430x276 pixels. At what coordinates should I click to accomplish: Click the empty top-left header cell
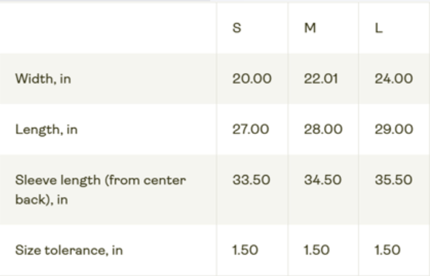108,28
